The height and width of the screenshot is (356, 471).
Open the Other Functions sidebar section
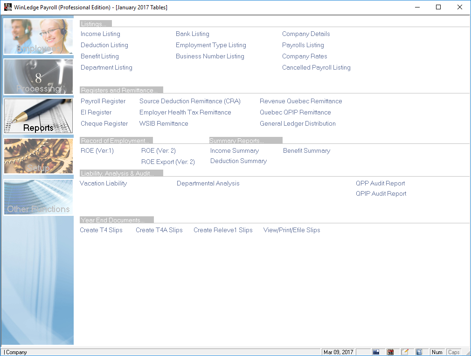click(x=38, y=197)
